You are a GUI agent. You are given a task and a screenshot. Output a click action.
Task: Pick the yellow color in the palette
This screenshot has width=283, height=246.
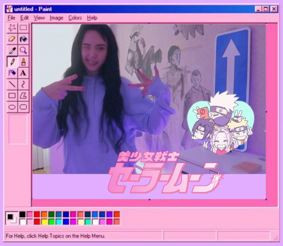coord(44,222)
